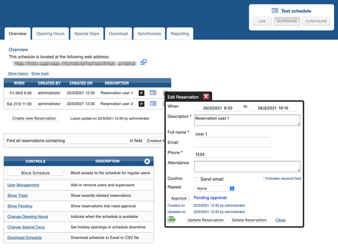
Task: Click the Full name input field
Action: click(x=233, y=134)
